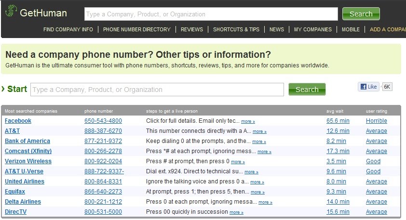Click Good rating for AT&T U-Verse
This screenshot has width=406, height=220.
(373, 171)
